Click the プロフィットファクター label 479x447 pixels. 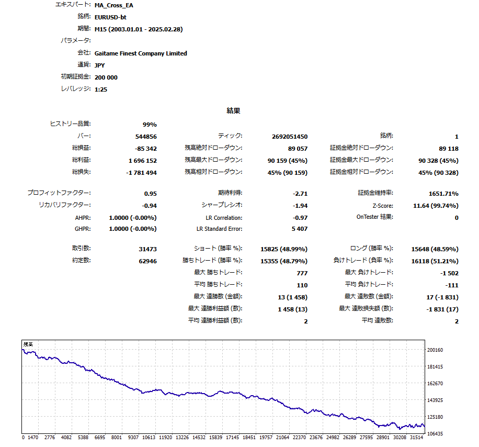pyautogui.click(x=59, y=193)
